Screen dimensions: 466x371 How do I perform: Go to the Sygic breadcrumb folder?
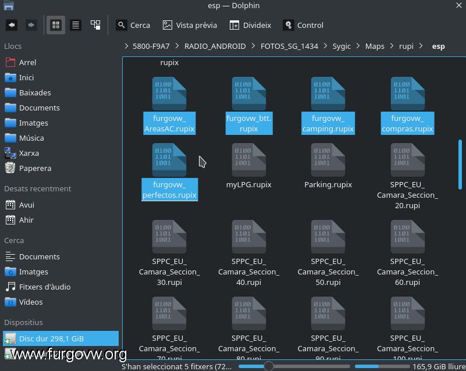[342, 47]
